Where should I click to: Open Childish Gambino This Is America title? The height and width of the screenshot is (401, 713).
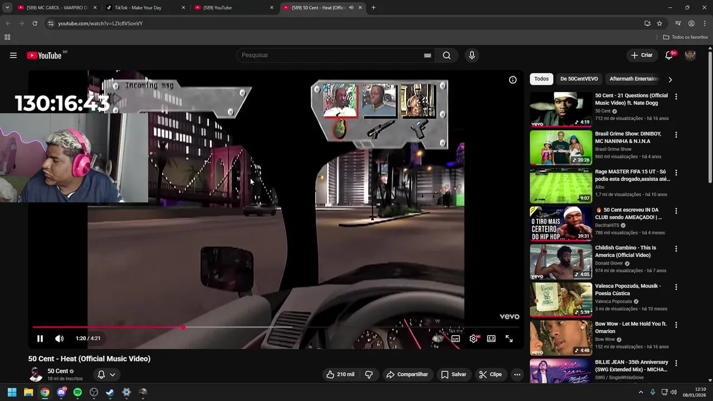[626, 251]
